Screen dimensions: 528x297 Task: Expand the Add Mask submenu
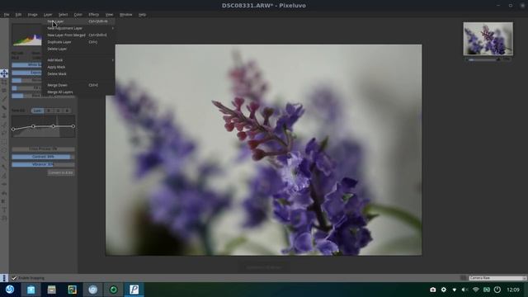tap(78, 60)
